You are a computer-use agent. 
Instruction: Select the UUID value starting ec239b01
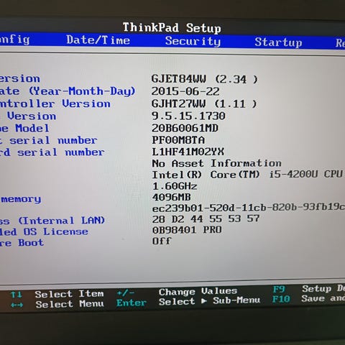[249, 208]
